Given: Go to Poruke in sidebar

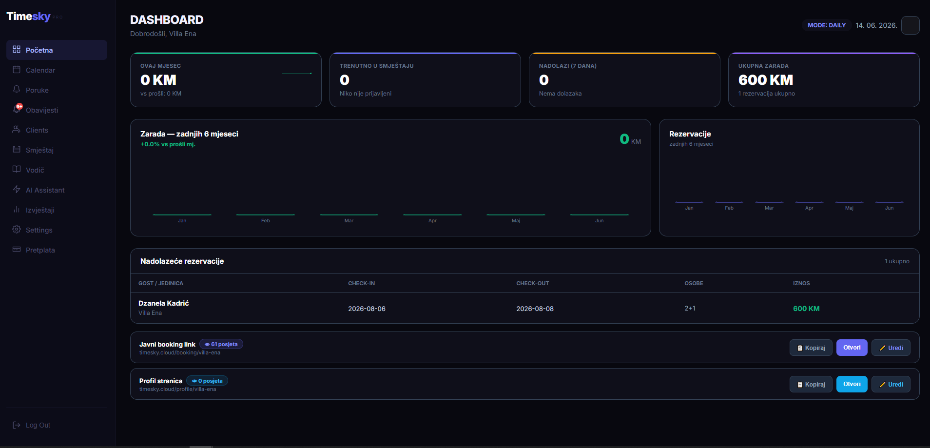Looking at the screenshot, I should click(x=57, y=90).
